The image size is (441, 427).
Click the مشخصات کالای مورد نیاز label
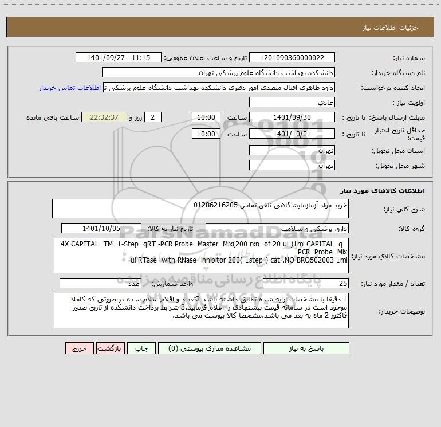[x=388, y=256]
